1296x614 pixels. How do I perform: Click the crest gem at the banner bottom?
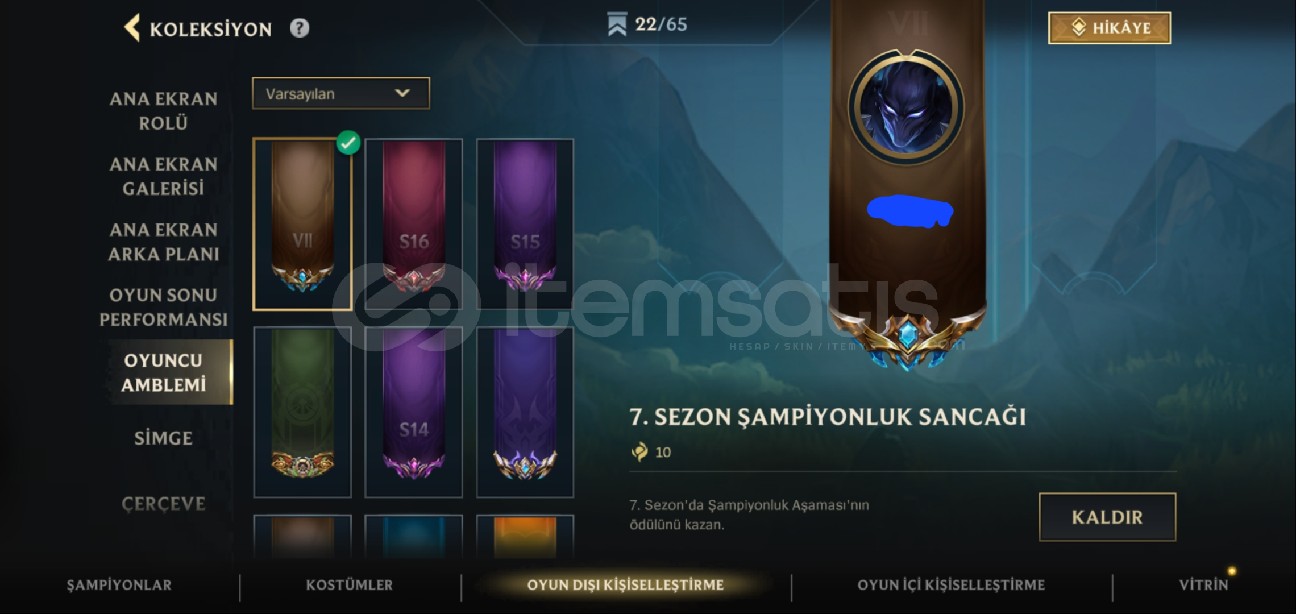click(907, 337)
